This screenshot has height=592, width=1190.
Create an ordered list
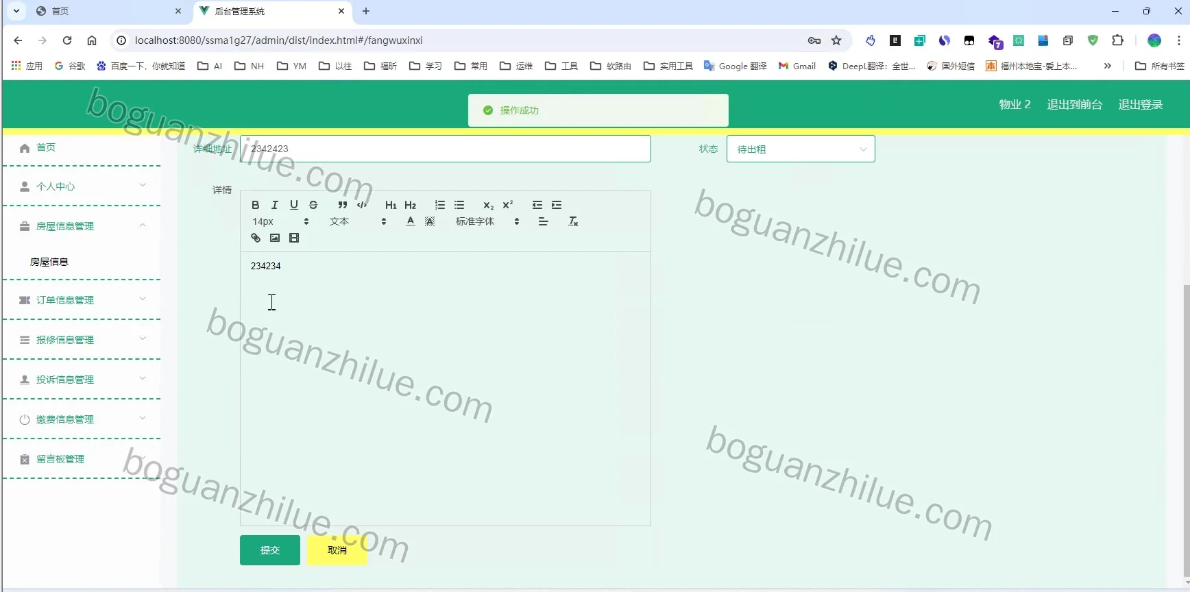click(x=440, y=205)
